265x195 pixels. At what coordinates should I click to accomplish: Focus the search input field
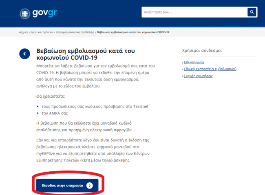194,12
